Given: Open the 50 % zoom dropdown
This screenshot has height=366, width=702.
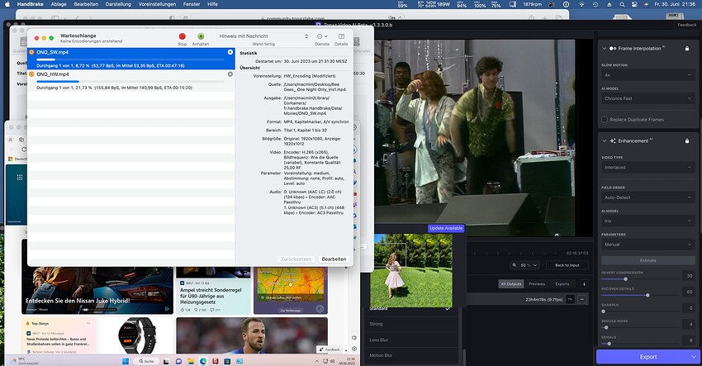Looking at the screenshot, I should 524,265.
